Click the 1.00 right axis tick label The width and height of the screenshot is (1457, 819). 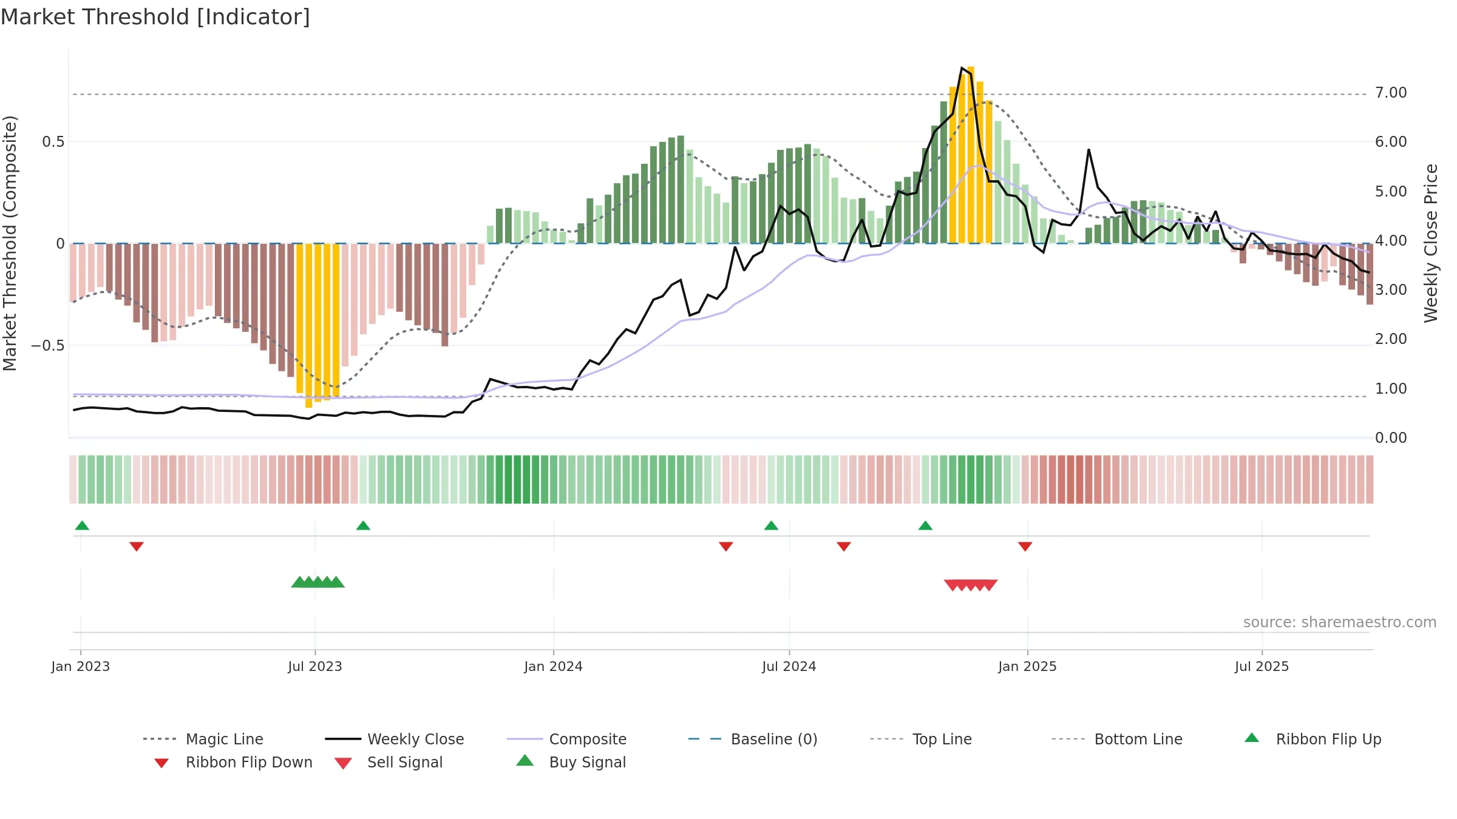click(x=1391, y=389)
